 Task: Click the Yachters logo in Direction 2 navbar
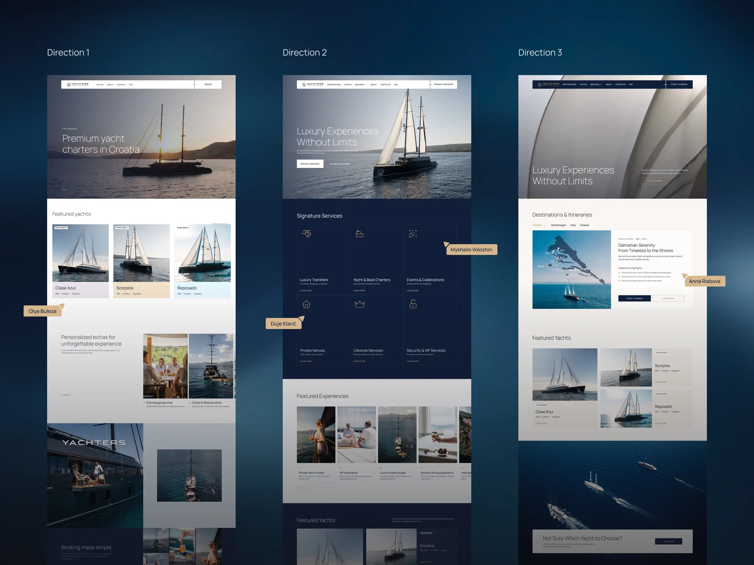click(313, 84)
